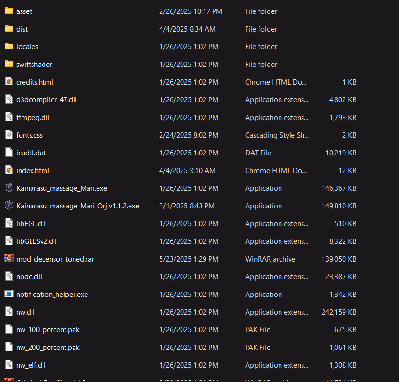Image resolution: width=399 pixels, height=382 pixels.
Task: Click the Kainarasu_massage_Mari_Orj v1.1.2.exe icon
Action: pos(9,206)
